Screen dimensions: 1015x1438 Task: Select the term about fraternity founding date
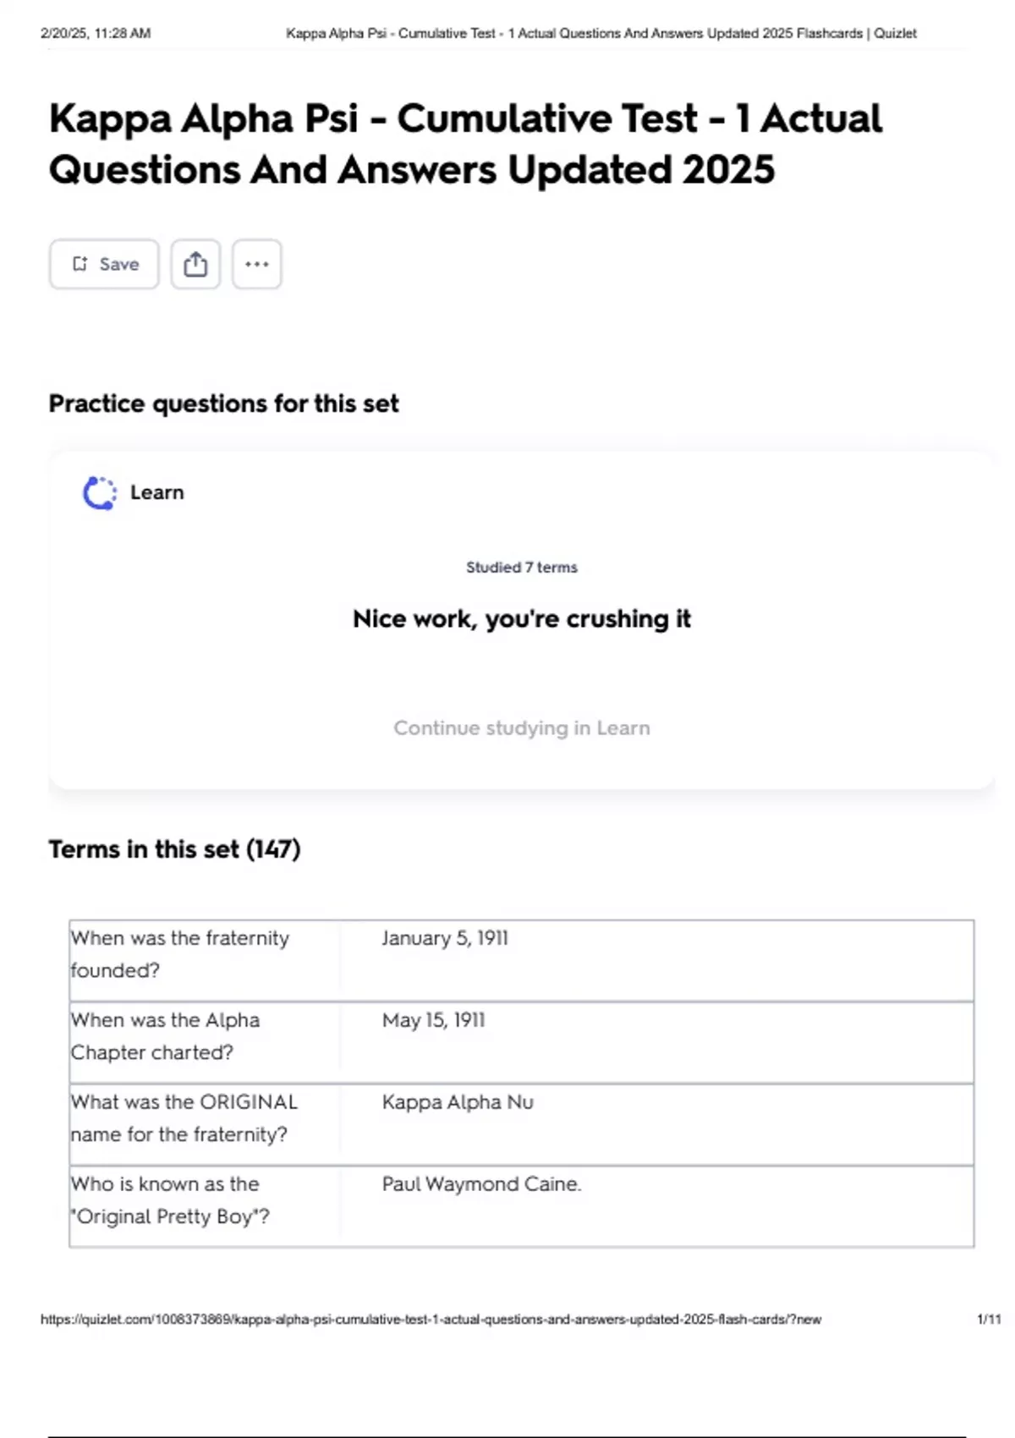[179, 954]
